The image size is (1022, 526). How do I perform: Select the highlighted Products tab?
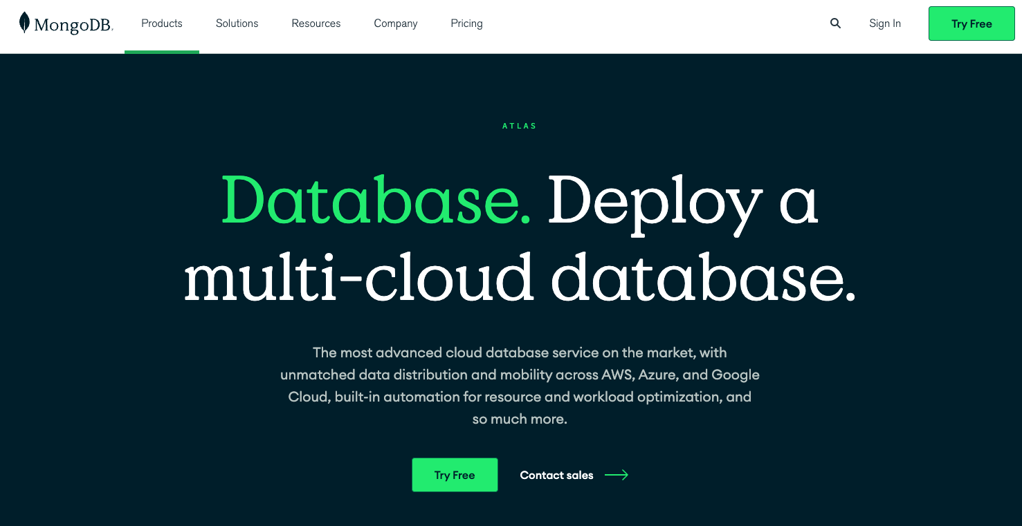click(x=161, y=23)
